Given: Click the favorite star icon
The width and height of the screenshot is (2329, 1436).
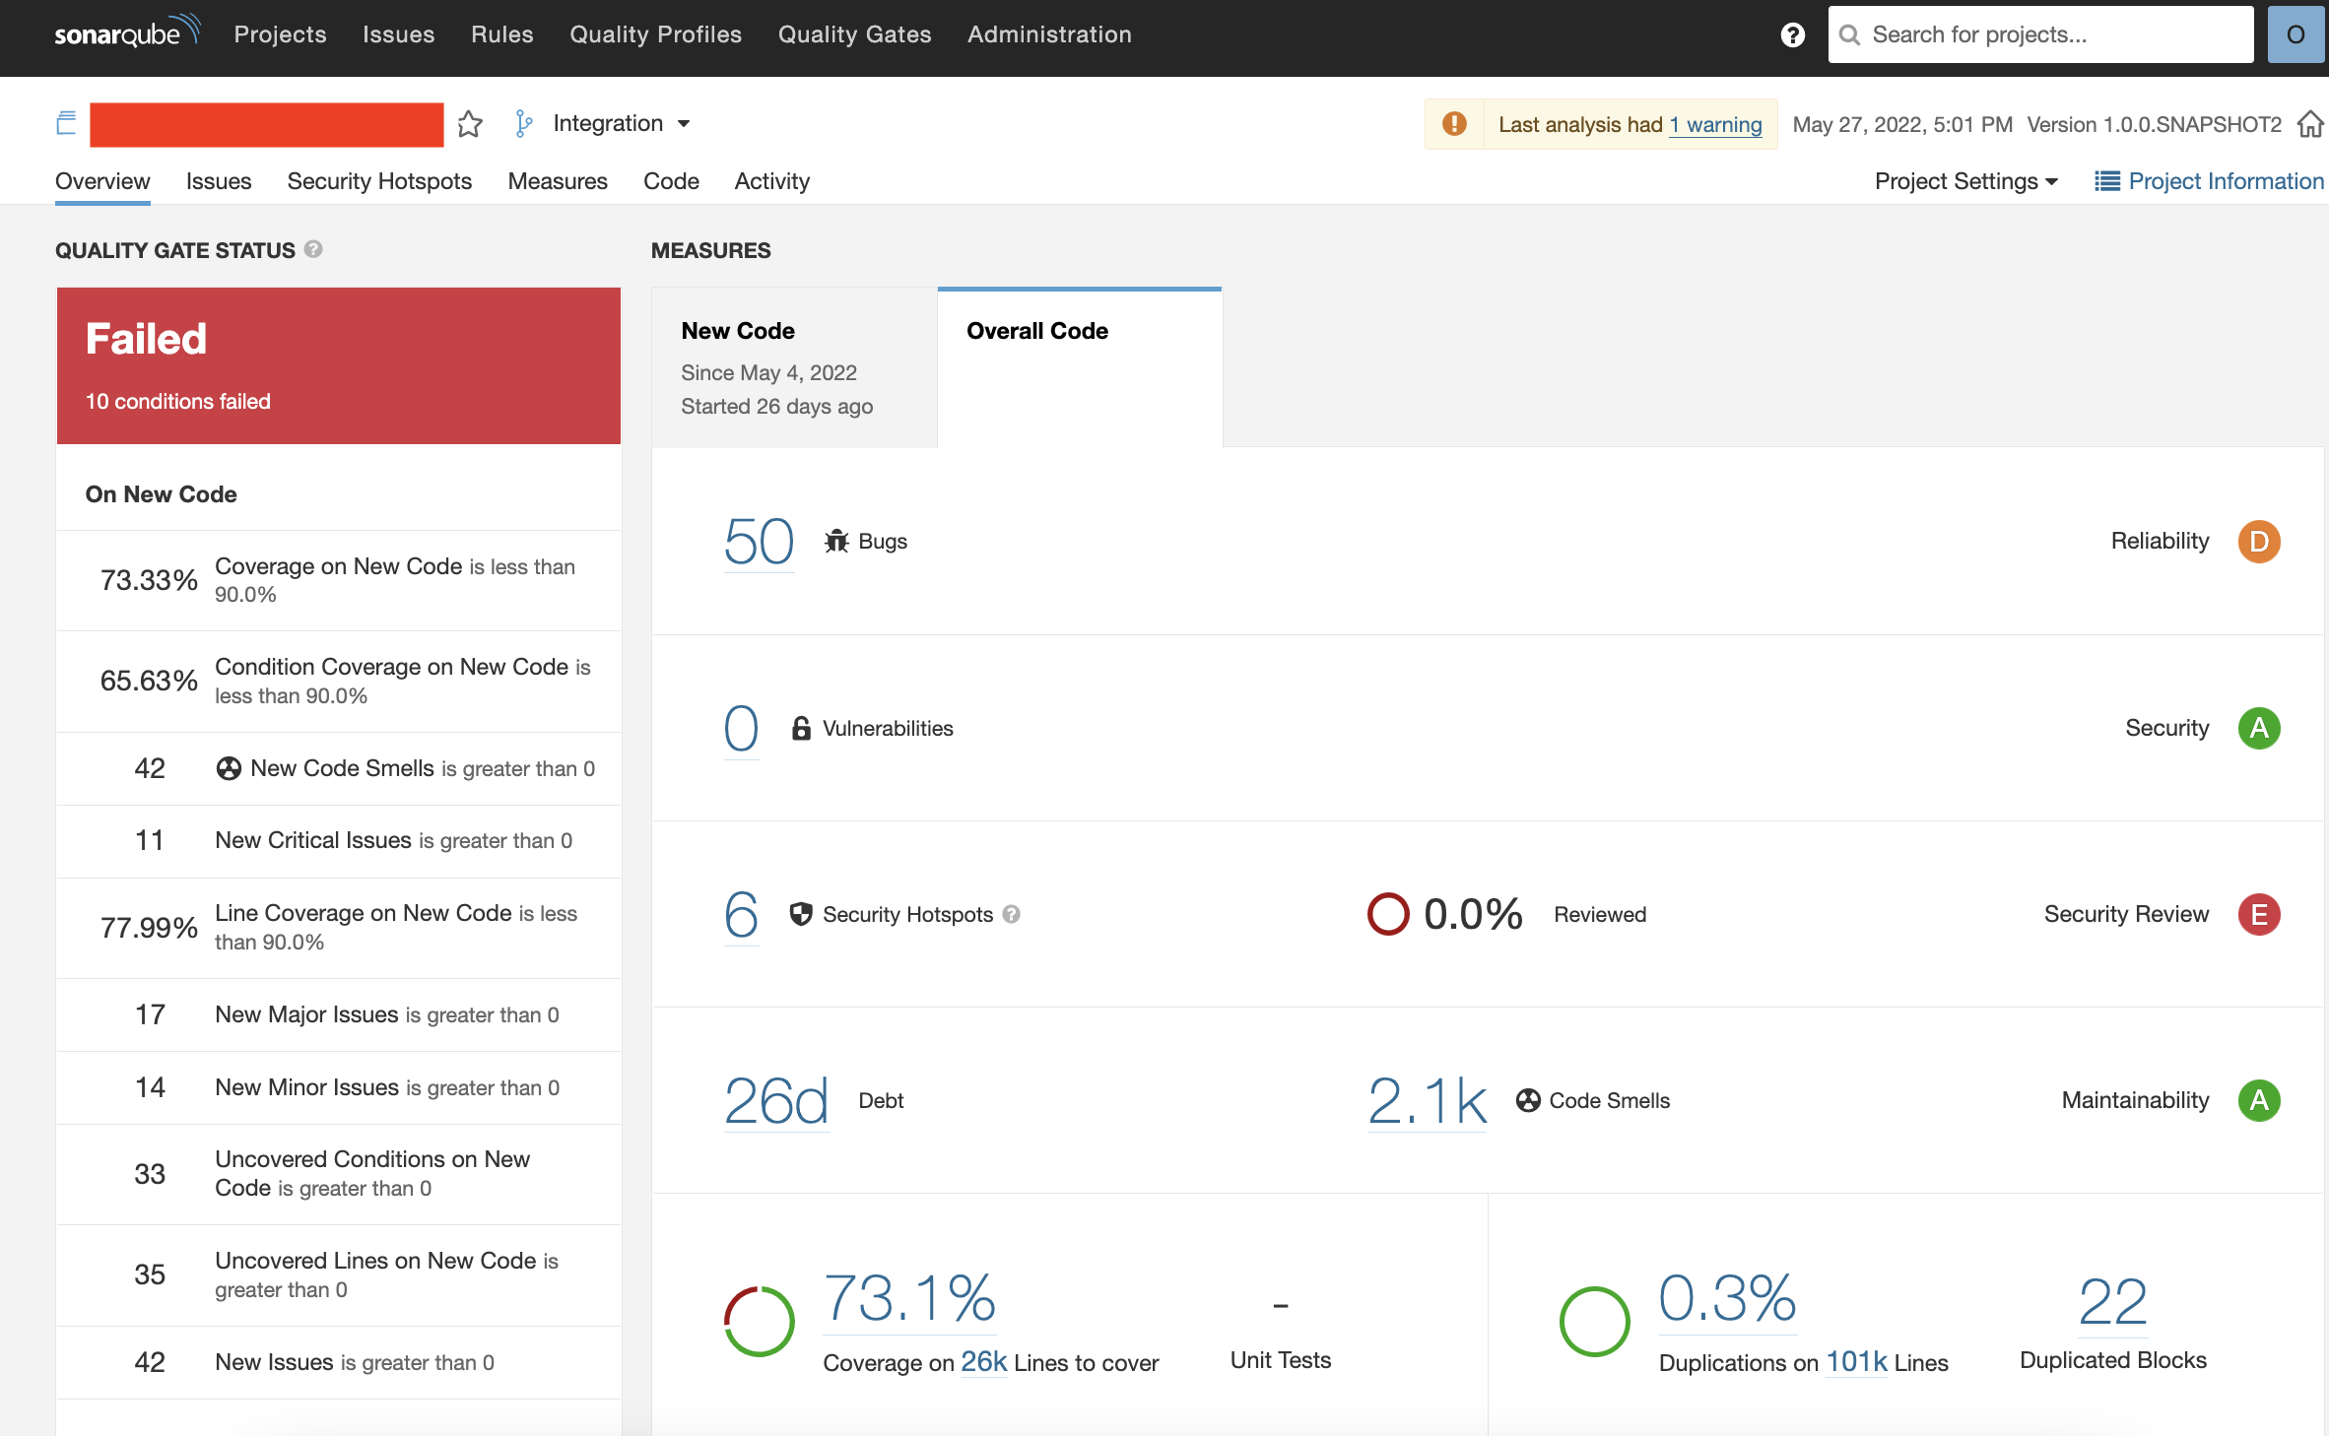Looking at the screenshot, I should tap(470, 124).
